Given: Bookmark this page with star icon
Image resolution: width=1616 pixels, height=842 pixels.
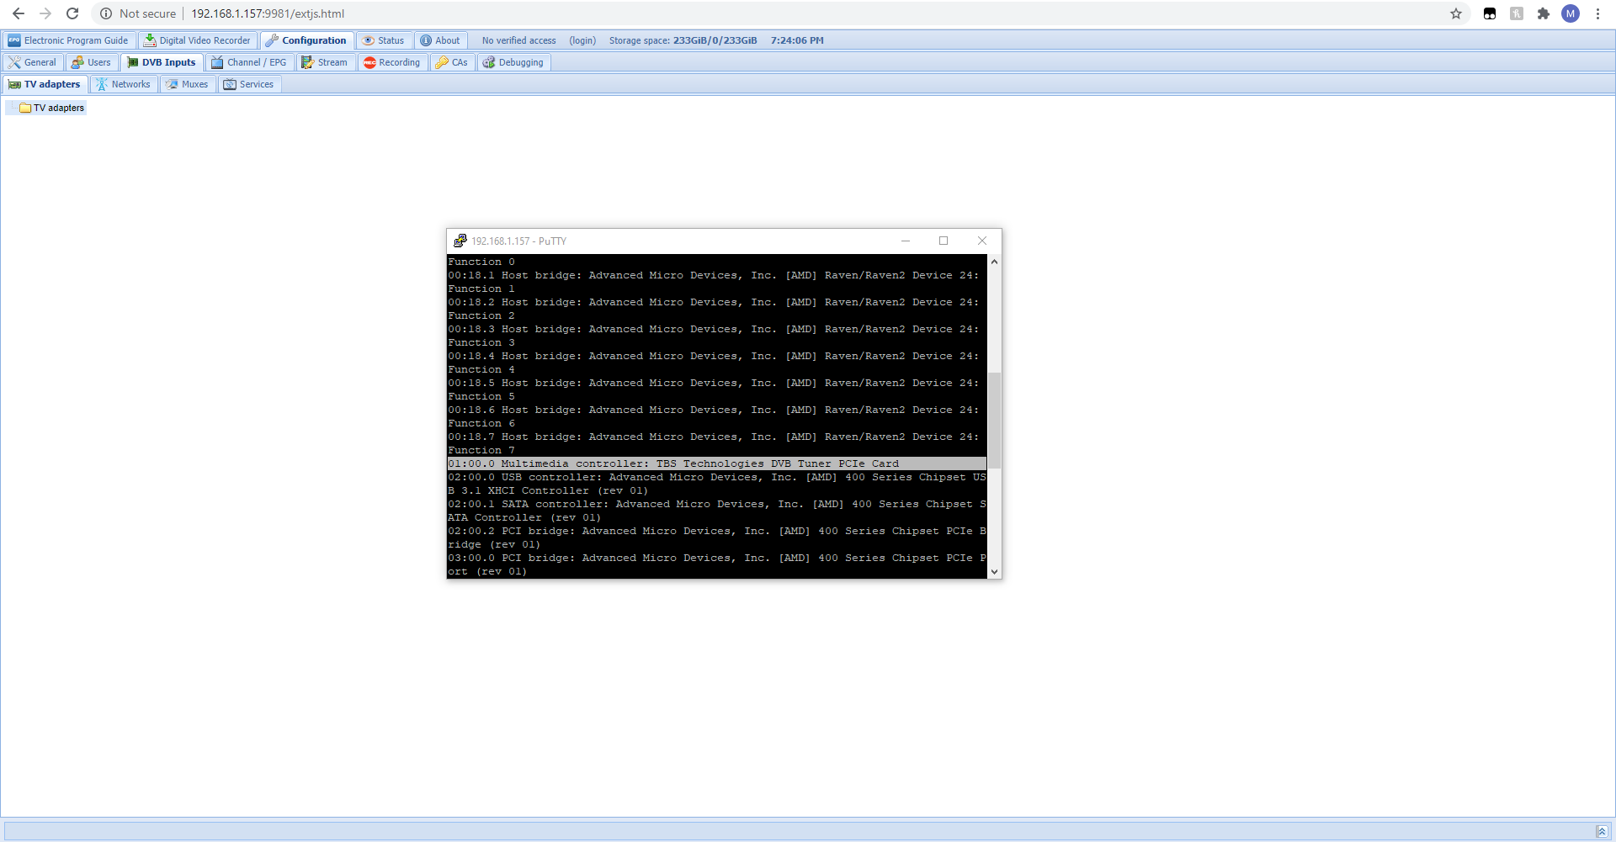Looking at the screenshot, I should pyautogui.click(x=1456, y=13).
